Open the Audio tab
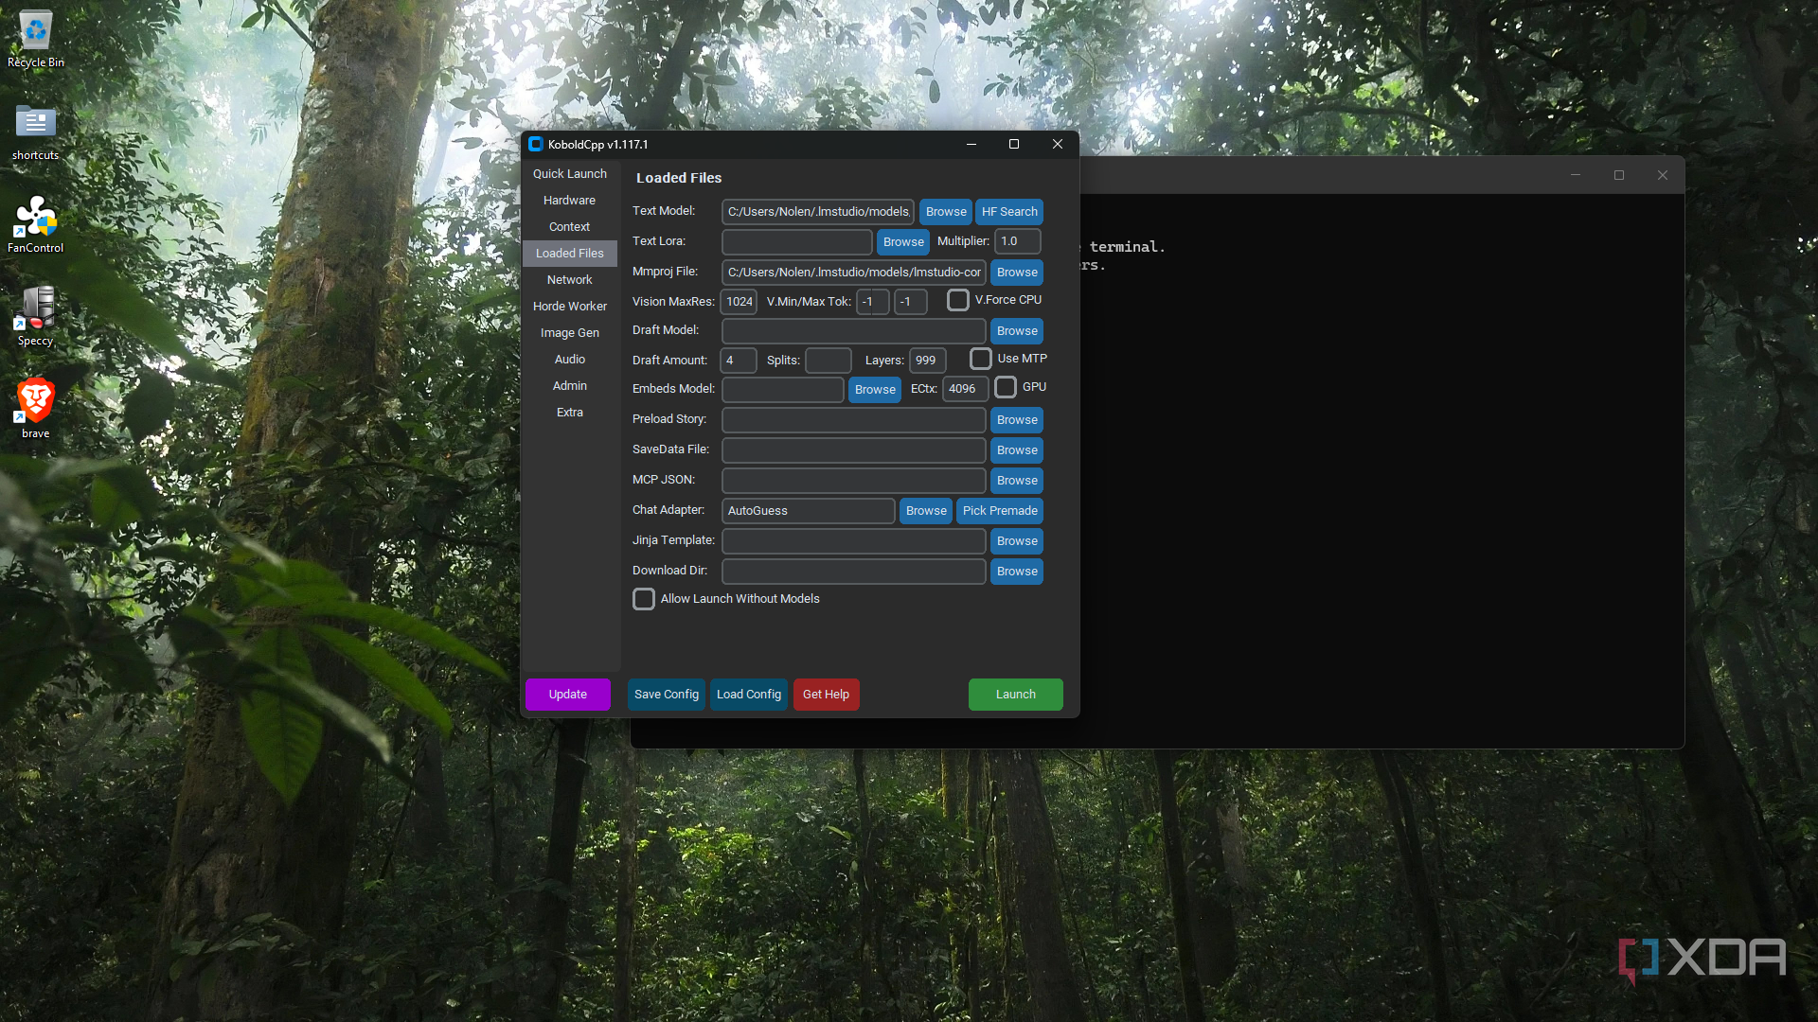This screenshot has width=1818, height=1022. click(570, 360)
